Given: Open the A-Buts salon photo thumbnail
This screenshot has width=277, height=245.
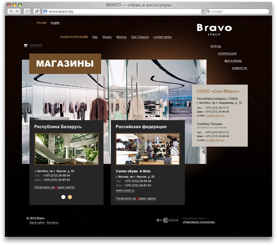Looking at the screenshot, I should pyautogui.click(x=148, y=149).
